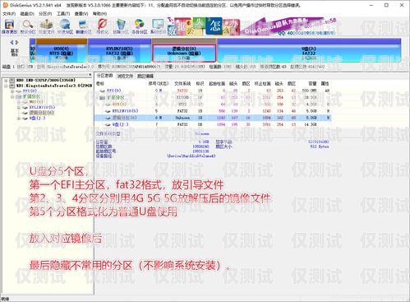410x302 pixels.
Task: Click the Quick Partition (快速分区) toolbar icon
Action: pyautogui.click(x=65, y=26)
